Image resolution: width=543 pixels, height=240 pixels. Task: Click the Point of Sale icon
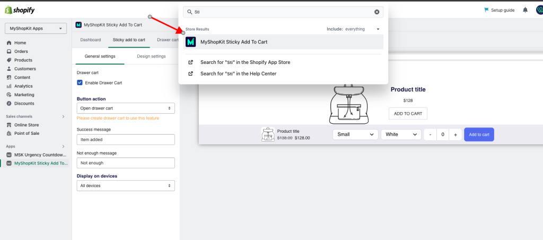click(x=9, y=133)
